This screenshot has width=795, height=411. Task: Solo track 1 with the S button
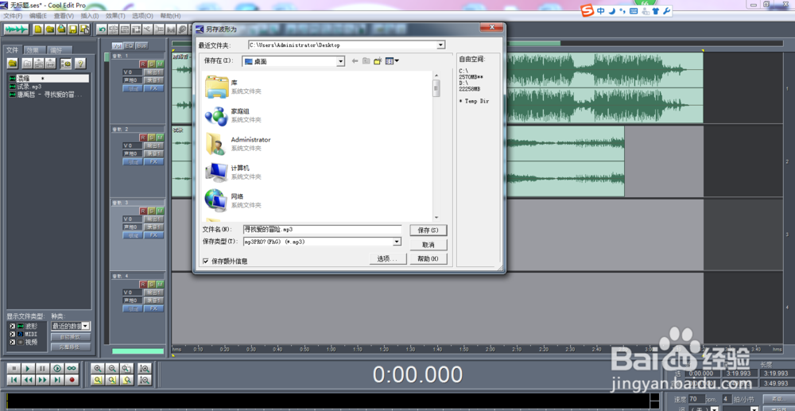[152, 64]
